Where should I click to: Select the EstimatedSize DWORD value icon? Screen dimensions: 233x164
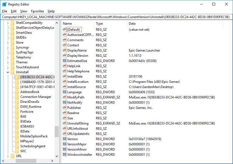65,61
